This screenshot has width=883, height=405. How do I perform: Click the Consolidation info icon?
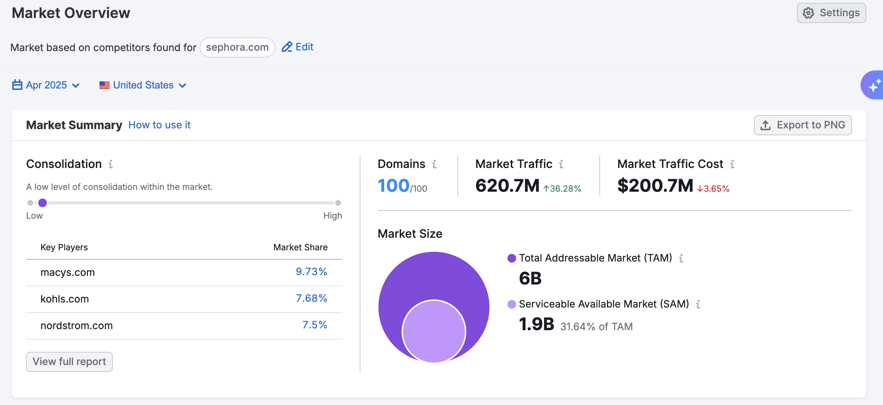pyautogui.click(x=111, y=164)
